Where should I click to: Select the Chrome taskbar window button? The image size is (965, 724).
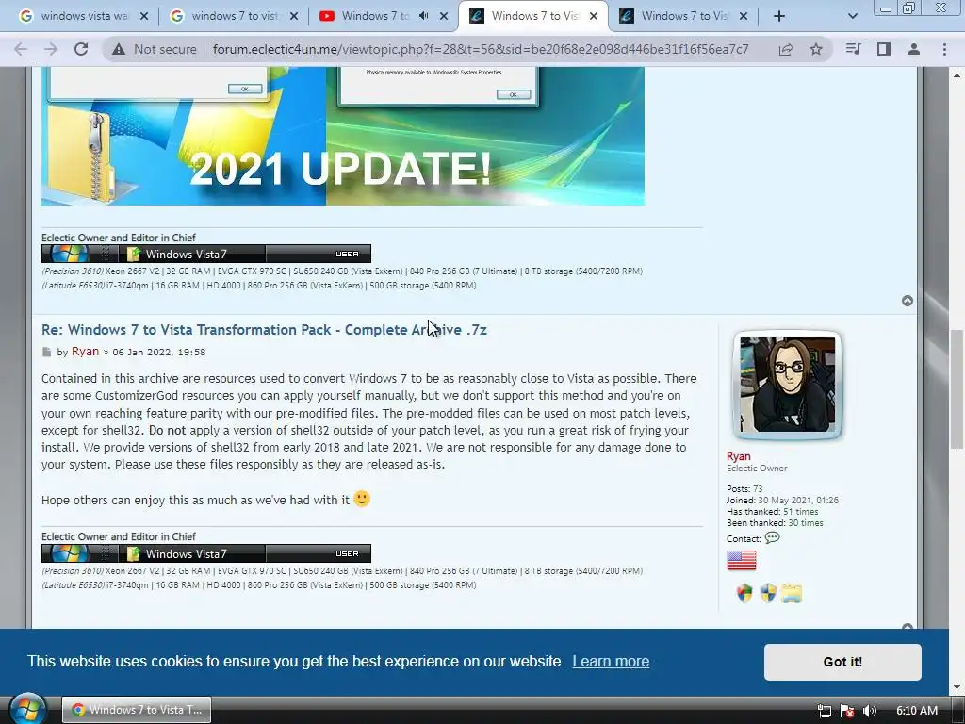137,710
